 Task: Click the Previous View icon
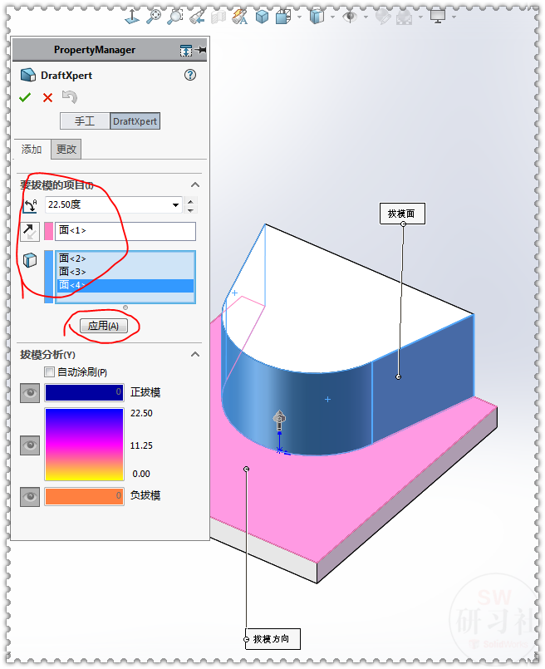point(197,17)
